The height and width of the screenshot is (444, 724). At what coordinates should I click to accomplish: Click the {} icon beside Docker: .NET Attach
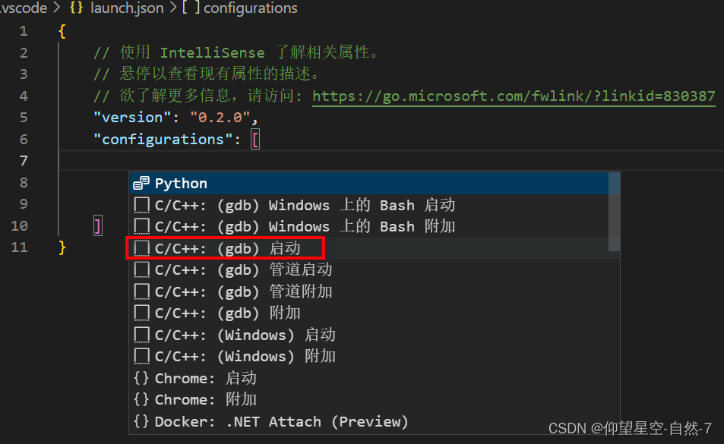coord(141,421)
